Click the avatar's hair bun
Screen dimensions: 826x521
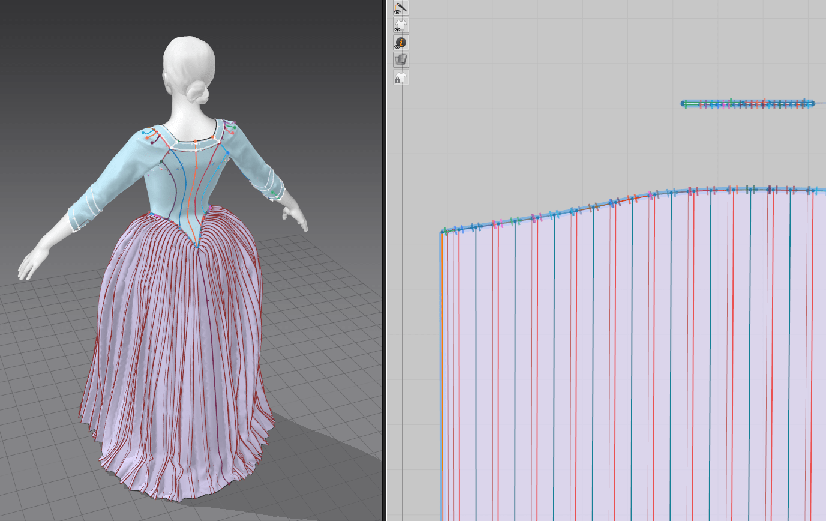coord(198,93)
